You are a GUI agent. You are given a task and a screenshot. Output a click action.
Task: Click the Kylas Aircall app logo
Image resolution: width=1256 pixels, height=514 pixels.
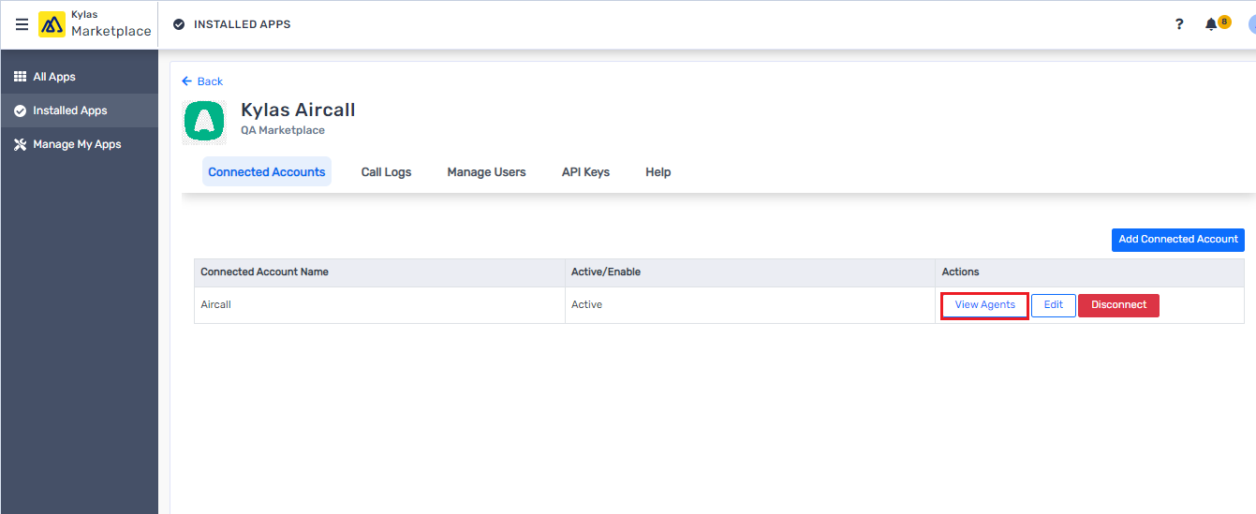point(205,122)
